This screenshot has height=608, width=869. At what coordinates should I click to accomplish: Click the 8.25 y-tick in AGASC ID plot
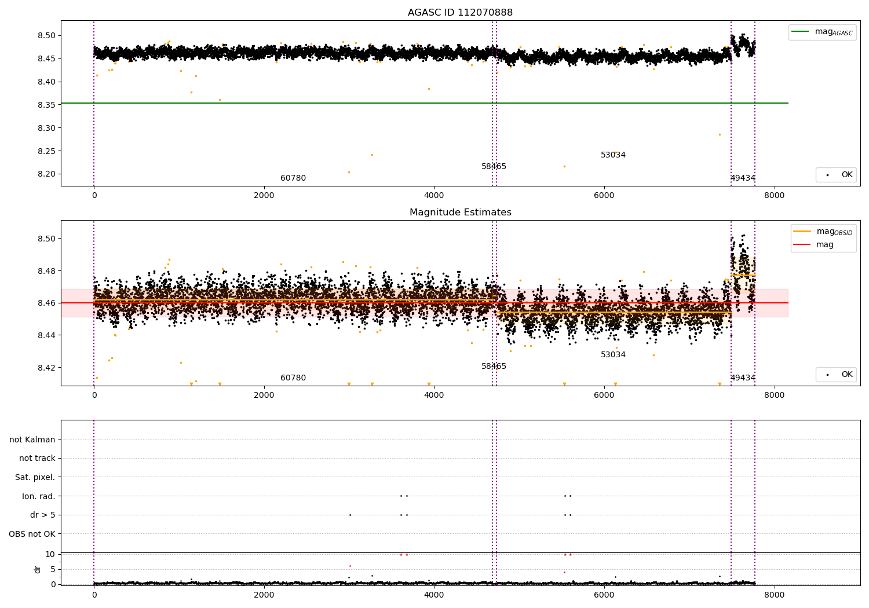pyautogui.click(x=46, y=151)
